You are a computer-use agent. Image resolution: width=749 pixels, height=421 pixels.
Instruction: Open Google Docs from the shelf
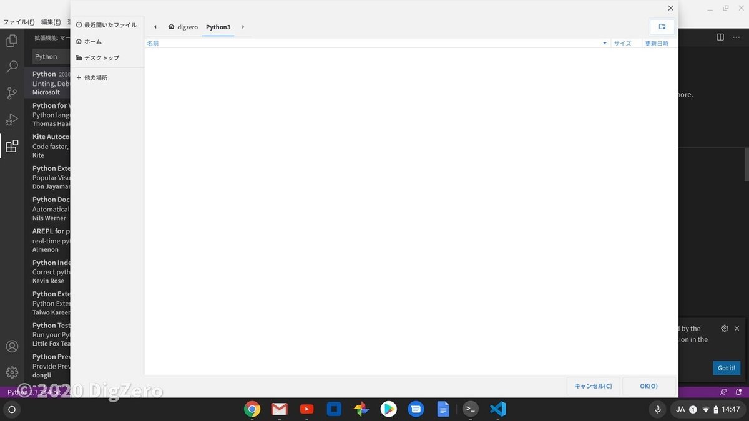click(x=443, y=409)
